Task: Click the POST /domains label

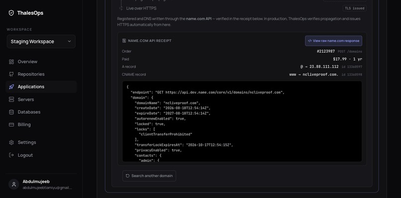Action: (x=350, y=52)
